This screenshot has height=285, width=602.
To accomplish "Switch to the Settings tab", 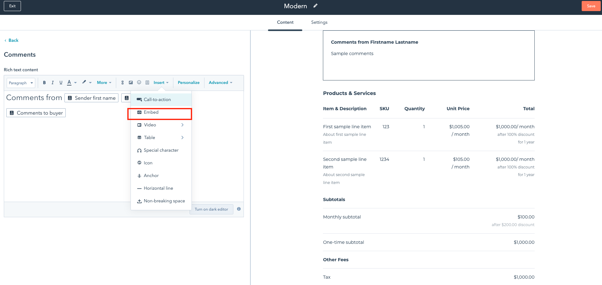I will point(319,22).
